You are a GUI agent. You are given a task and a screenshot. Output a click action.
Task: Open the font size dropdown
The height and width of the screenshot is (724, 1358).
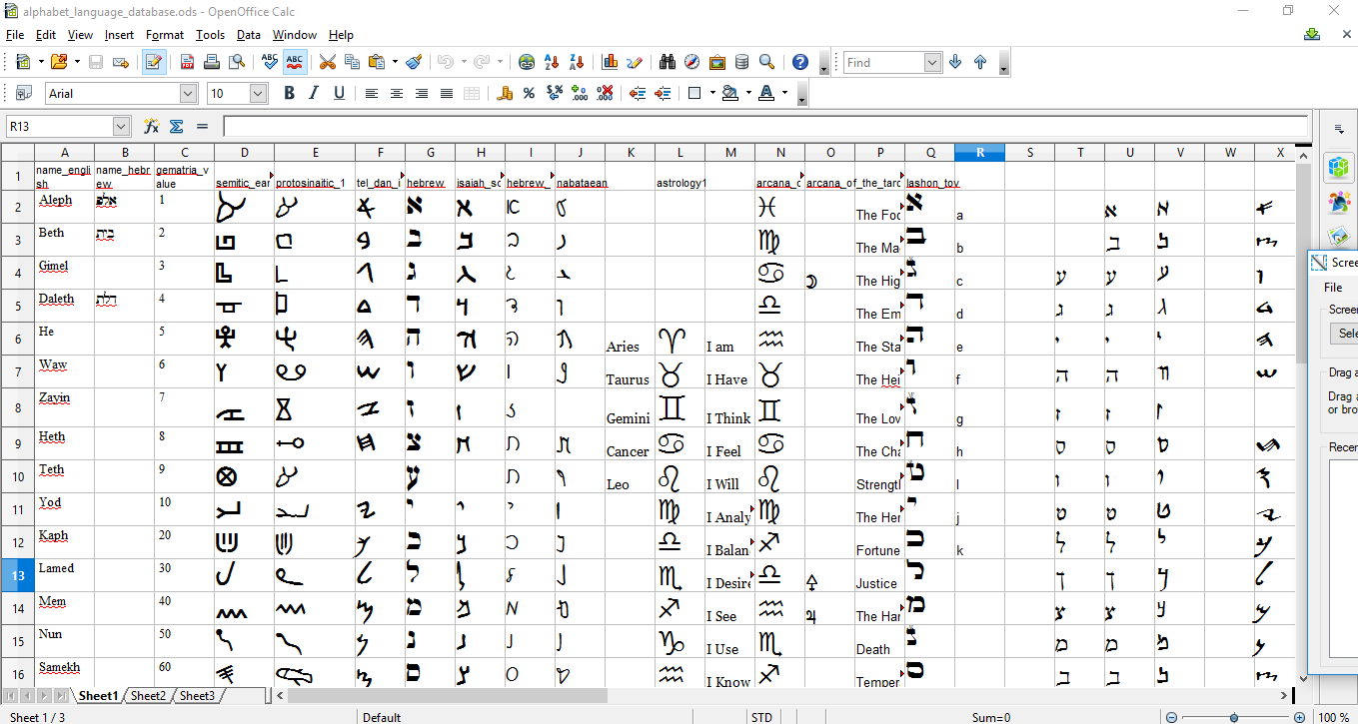pyautogui.click(x=258, y=92)
